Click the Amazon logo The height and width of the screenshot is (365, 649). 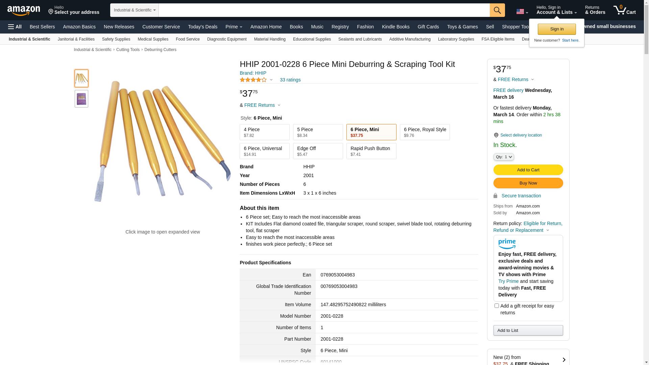pos(24,11)
